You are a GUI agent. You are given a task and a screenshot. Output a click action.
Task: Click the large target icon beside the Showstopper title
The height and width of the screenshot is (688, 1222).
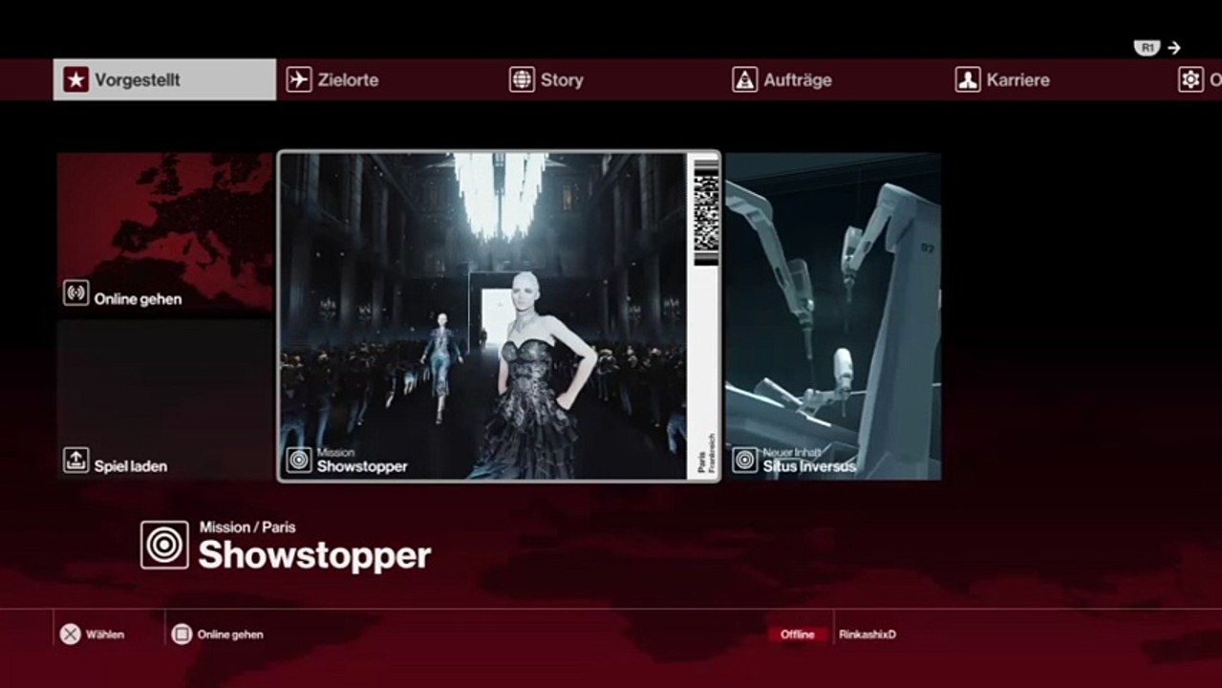164,545
